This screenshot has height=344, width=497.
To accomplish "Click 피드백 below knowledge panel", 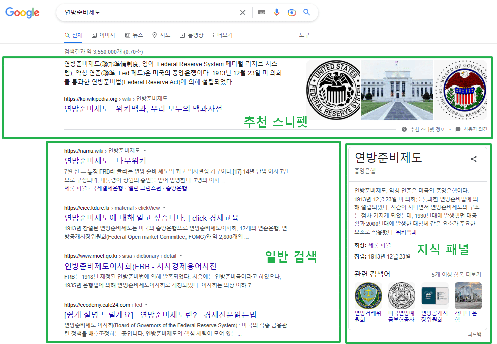I will pos(474,334).
